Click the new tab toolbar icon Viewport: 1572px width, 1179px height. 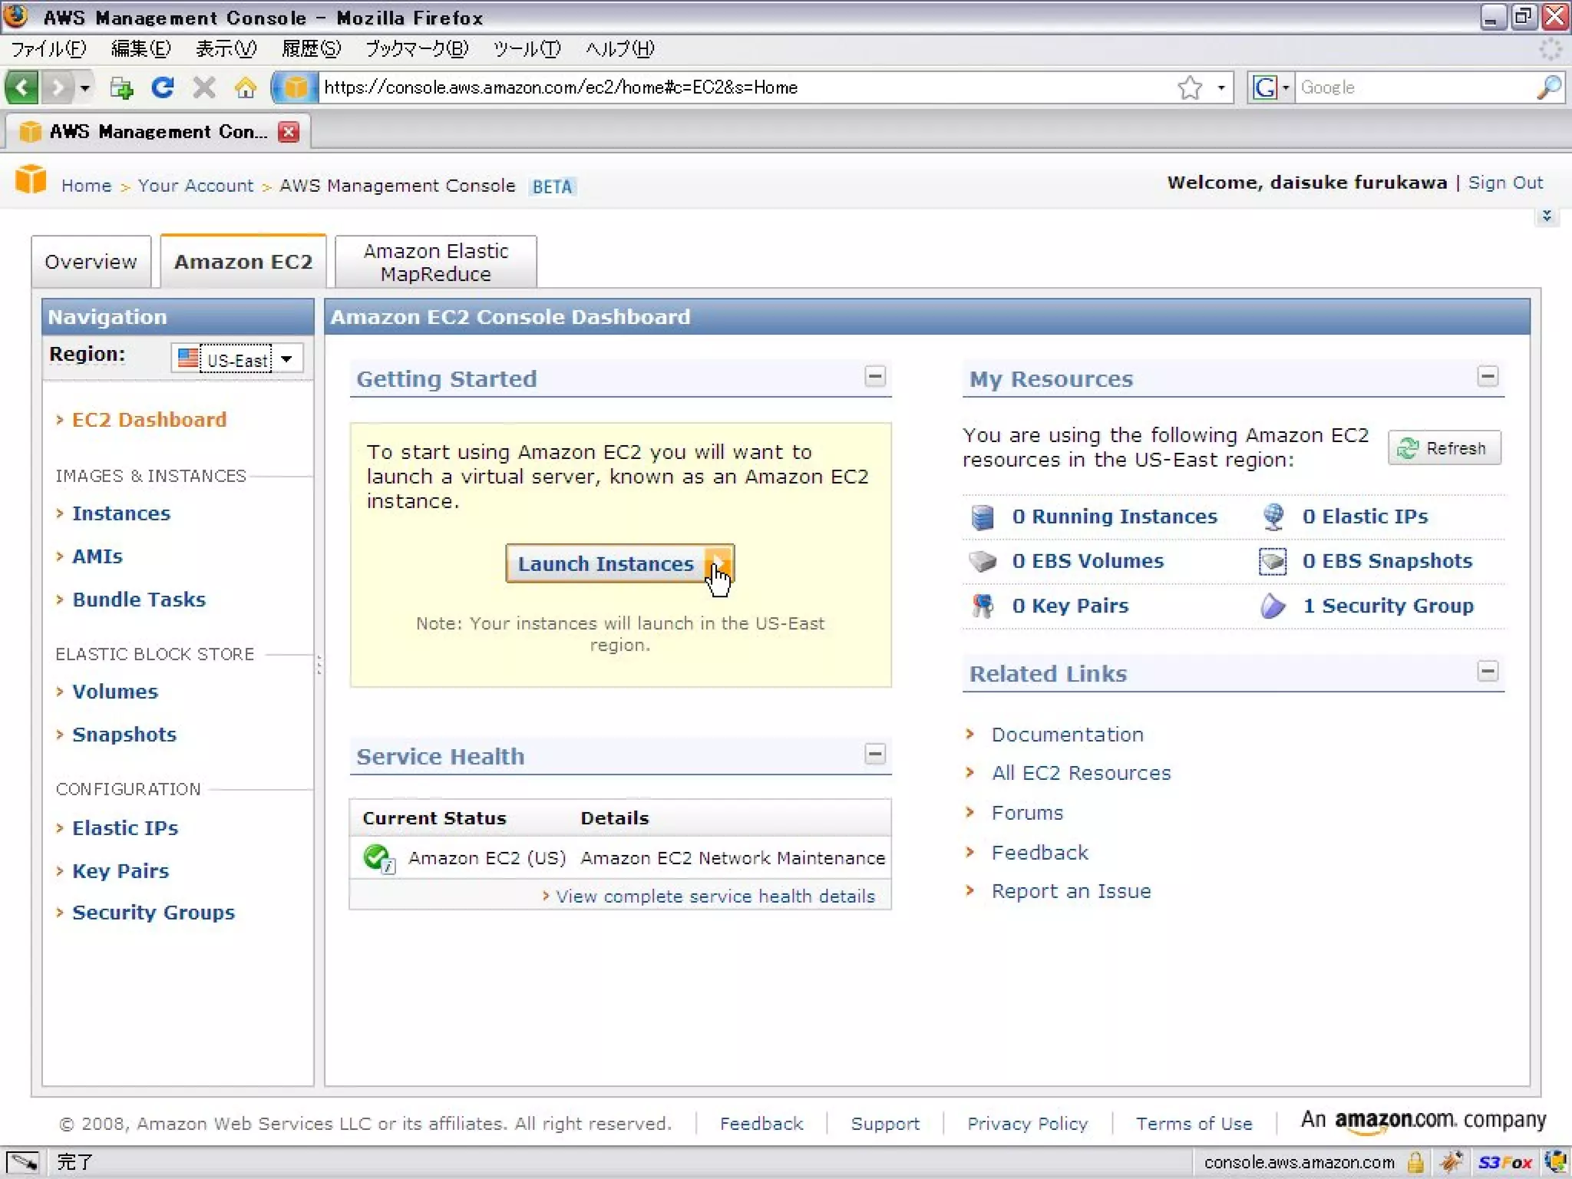point(121,88)
